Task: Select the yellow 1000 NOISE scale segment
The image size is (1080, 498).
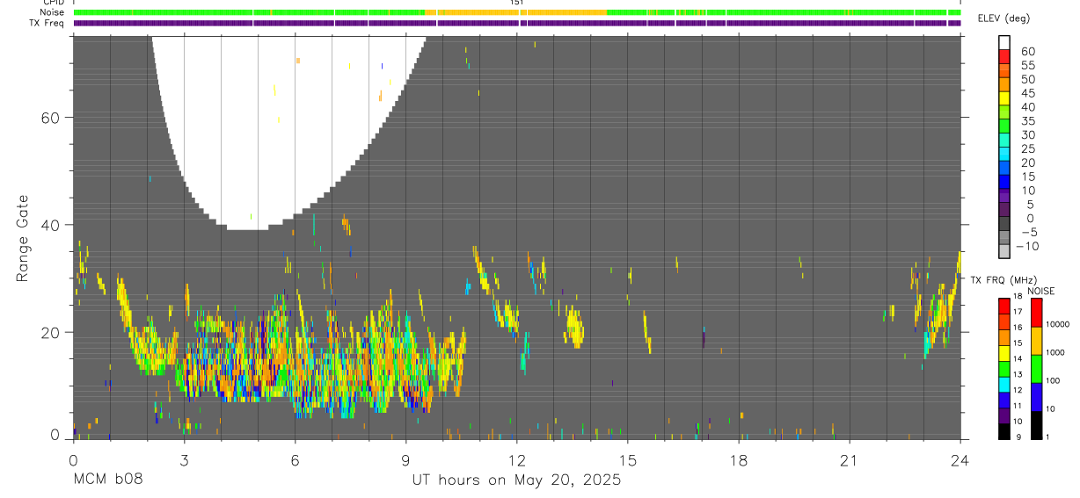Action: [x=1037, y=341]
